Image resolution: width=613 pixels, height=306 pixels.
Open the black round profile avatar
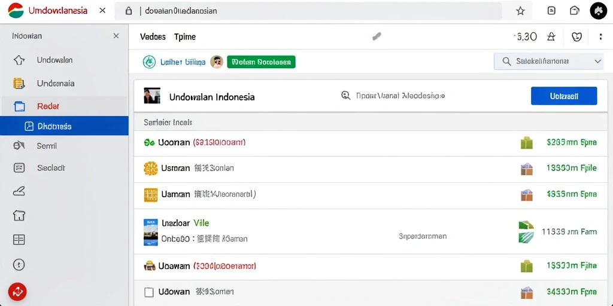pos(598,11)
